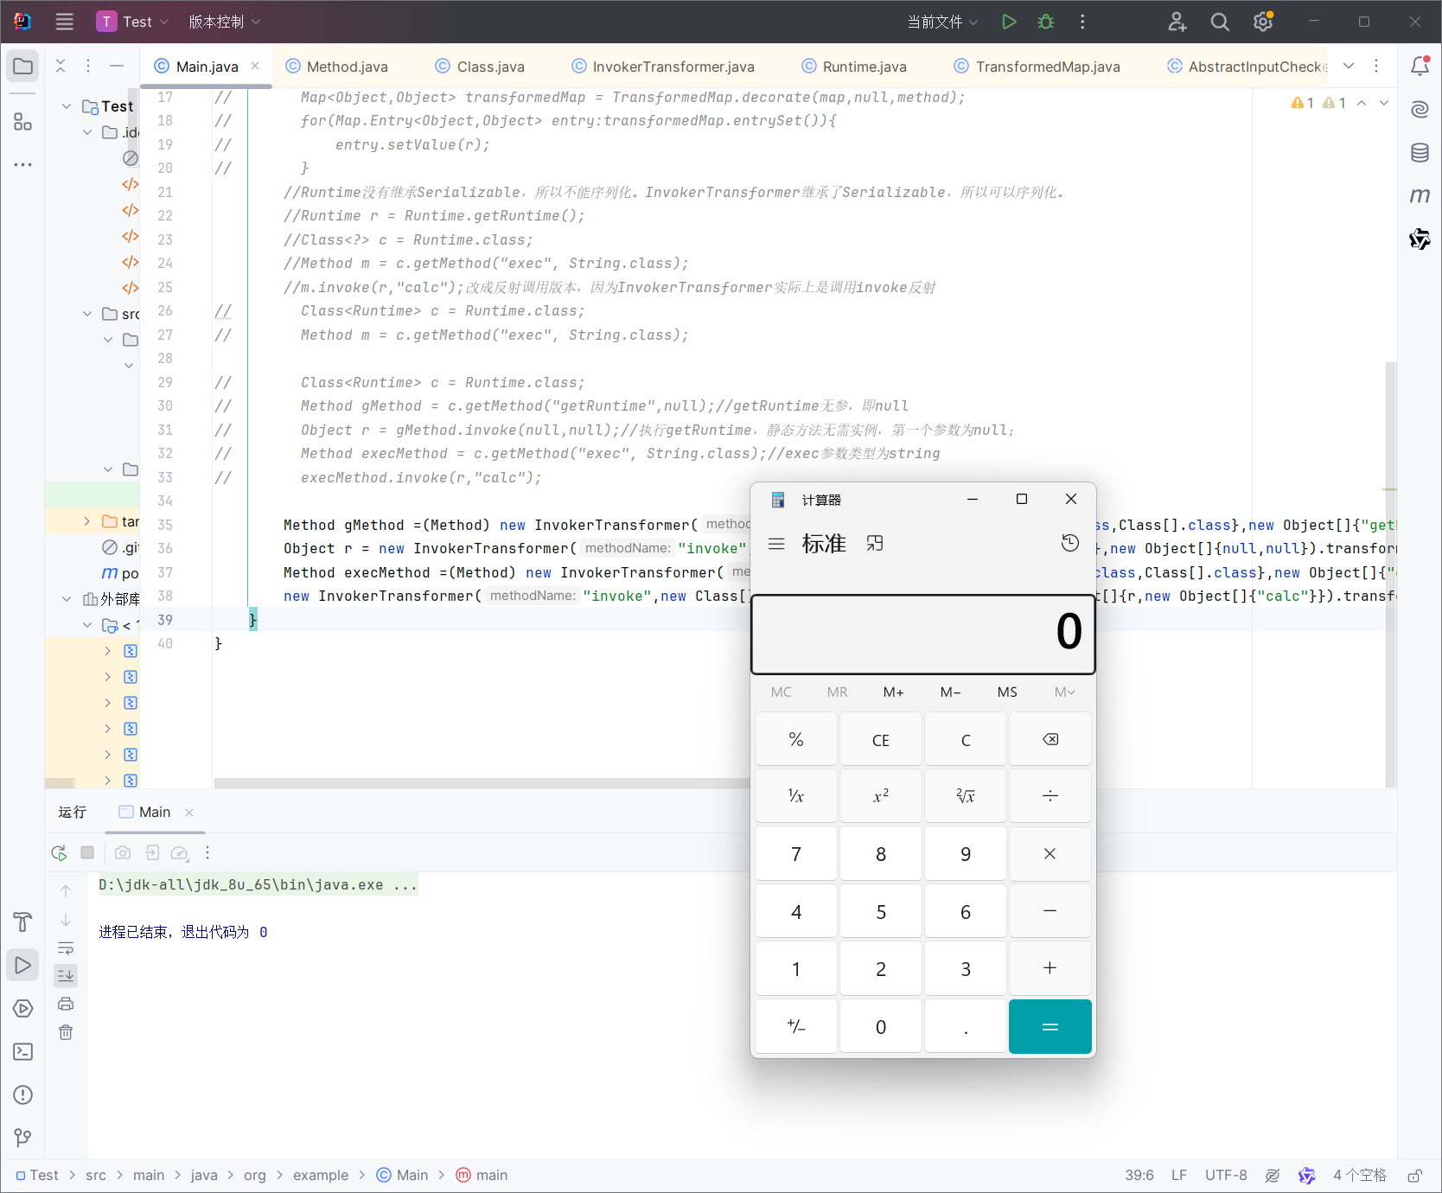Toggle calculator keep-on-top mode
This screenshot has width=1442, height=1193.
[875, 543]
